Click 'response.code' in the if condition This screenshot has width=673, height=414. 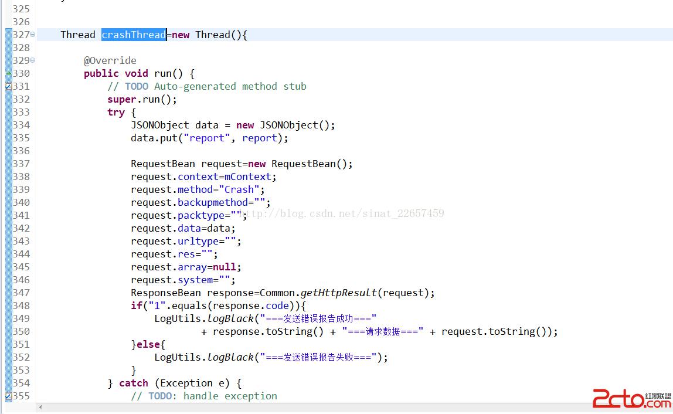point(251,306)
